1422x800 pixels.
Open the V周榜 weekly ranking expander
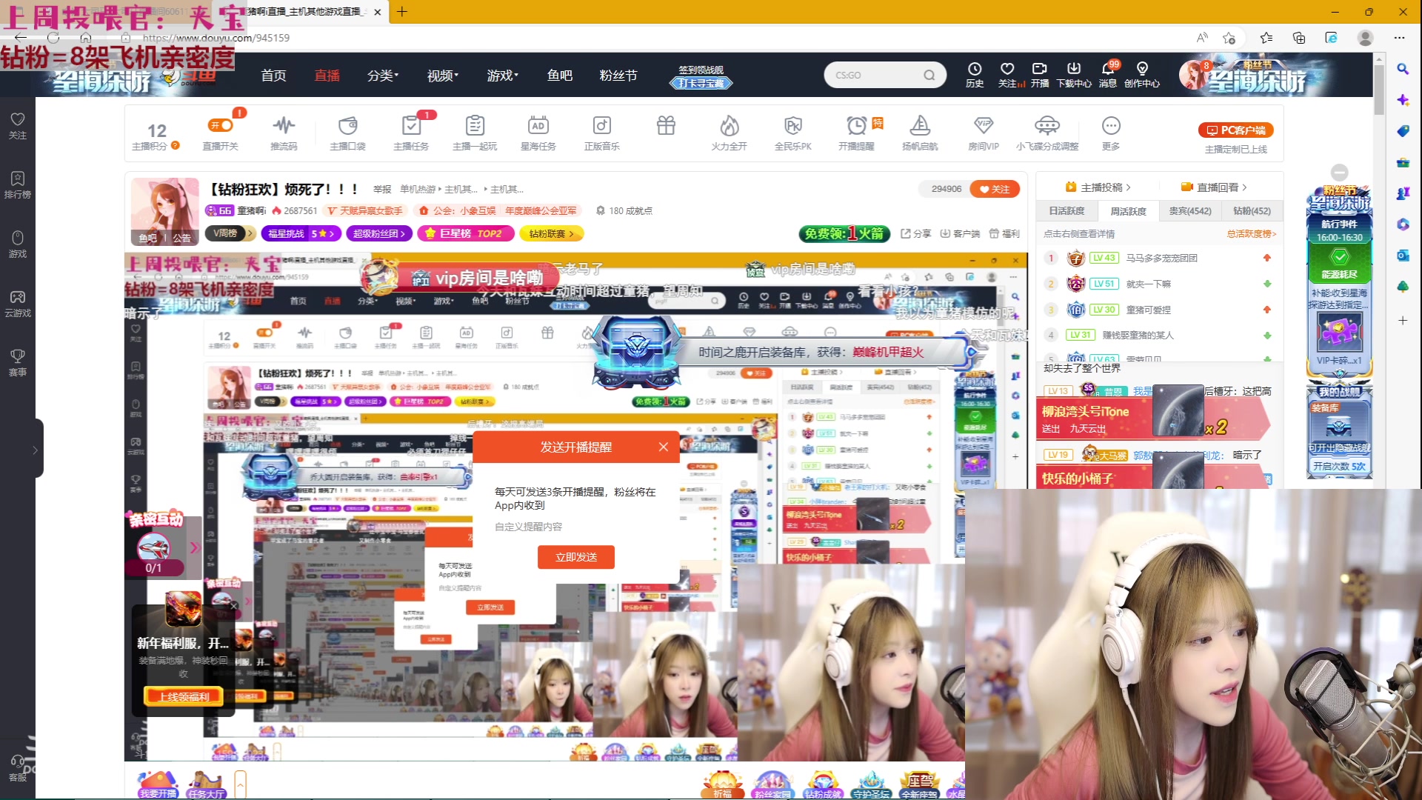point(230,233)
